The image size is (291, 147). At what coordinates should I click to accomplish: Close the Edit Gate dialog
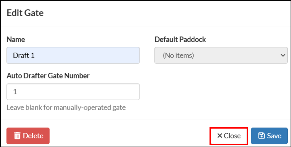coord(229,136)
